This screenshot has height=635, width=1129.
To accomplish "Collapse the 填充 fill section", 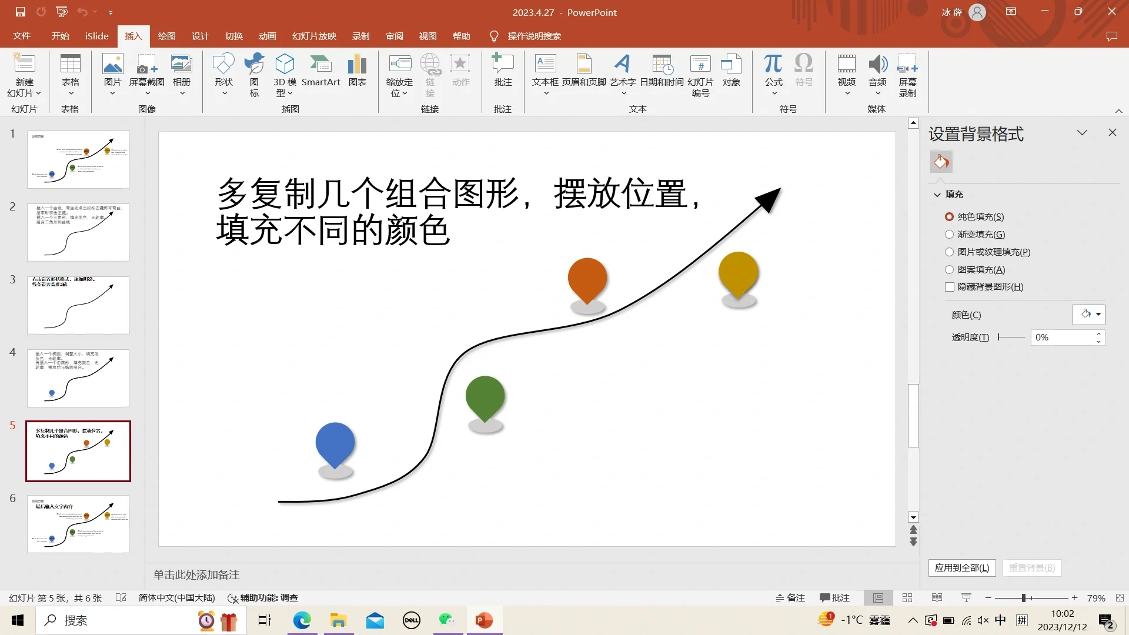I will pos(937,194).
